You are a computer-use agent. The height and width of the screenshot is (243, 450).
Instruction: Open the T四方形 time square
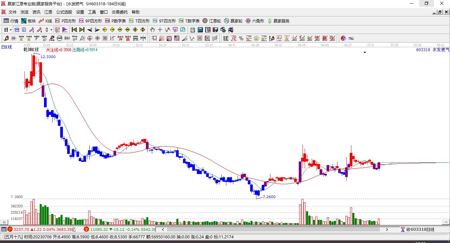[x=139, y=21]
